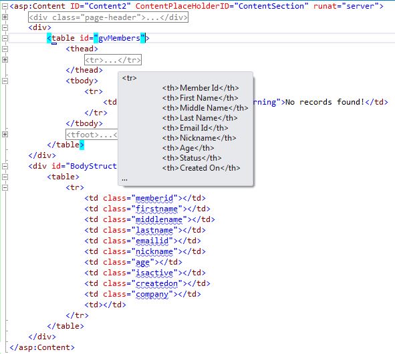395x354 pixels.
Task: Collapse the table gvMembers region
Action: (5, 38)
